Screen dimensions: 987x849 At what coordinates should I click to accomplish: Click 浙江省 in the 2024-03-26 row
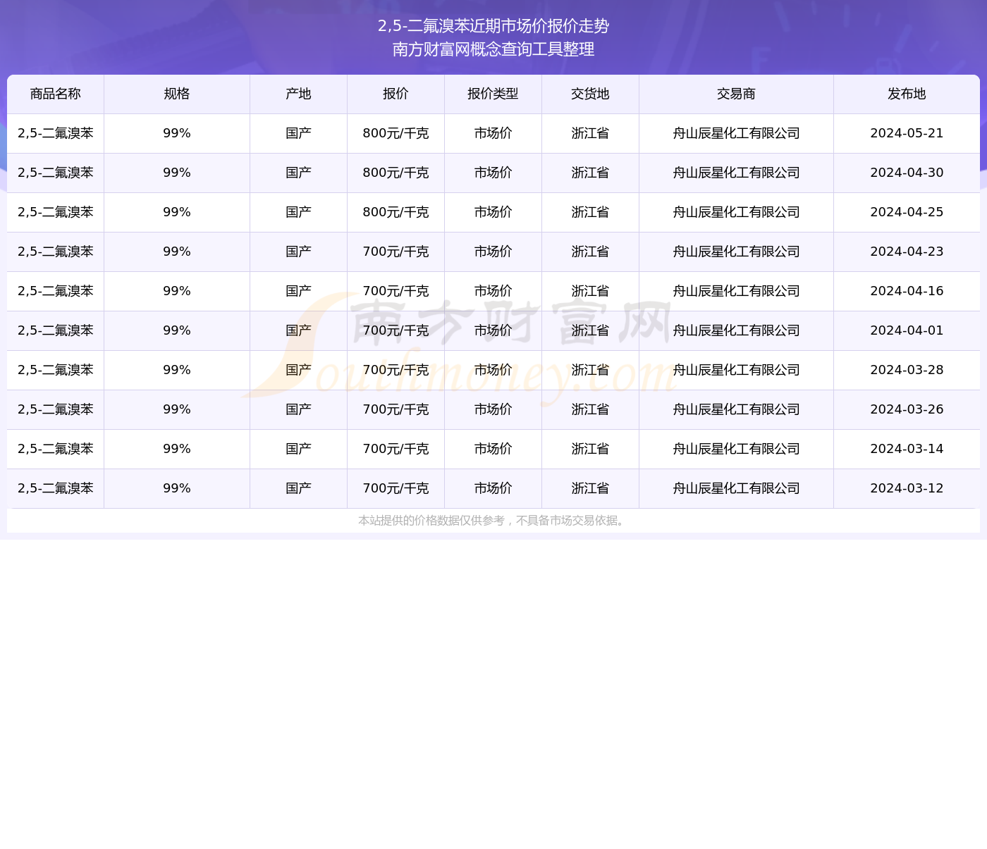click(x=590, y=410)
